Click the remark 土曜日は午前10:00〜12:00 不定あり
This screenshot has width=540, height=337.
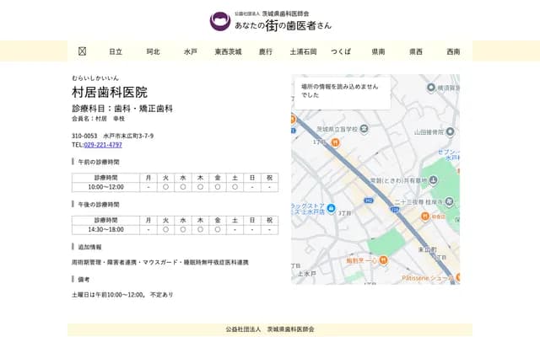[122, 295]
